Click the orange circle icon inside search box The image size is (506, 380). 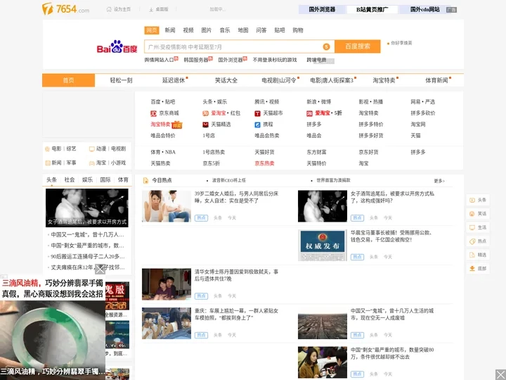point(326,47)
